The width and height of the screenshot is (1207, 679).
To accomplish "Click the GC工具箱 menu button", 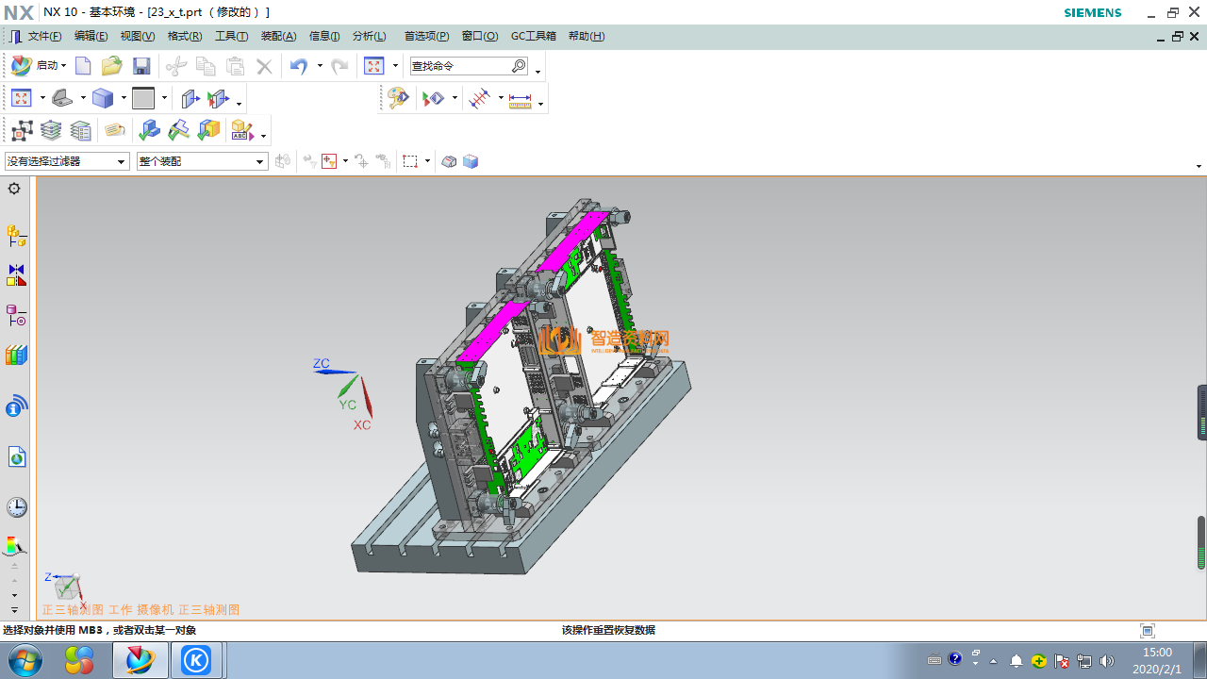I will click(x=533, y=37).
